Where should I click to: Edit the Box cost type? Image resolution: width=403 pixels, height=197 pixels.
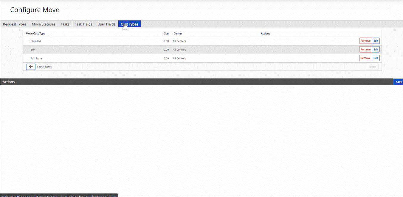click(x=376, y=50)
